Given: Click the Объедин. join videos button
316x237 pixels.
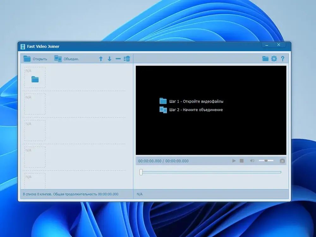Looking at the screenshot, I should pyautogui.click(x=66, y=59).
